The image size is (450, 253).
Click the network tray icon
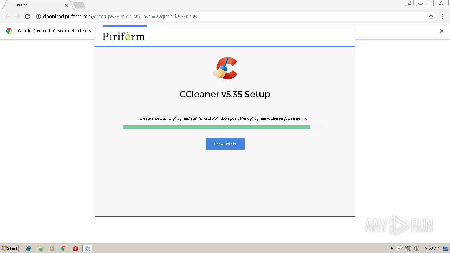coord(408,248)
